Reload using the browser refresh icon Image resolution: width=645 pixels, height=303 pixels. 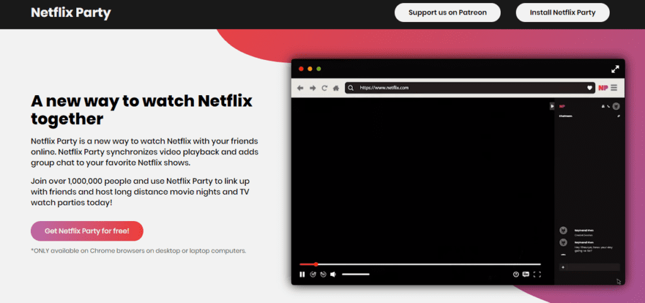(x=324, y=88)
